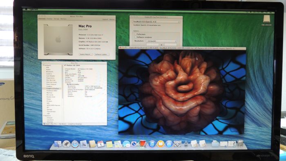Select Locations under Network in sidebar
Screen dimensions: 286x161
point(50,120)
